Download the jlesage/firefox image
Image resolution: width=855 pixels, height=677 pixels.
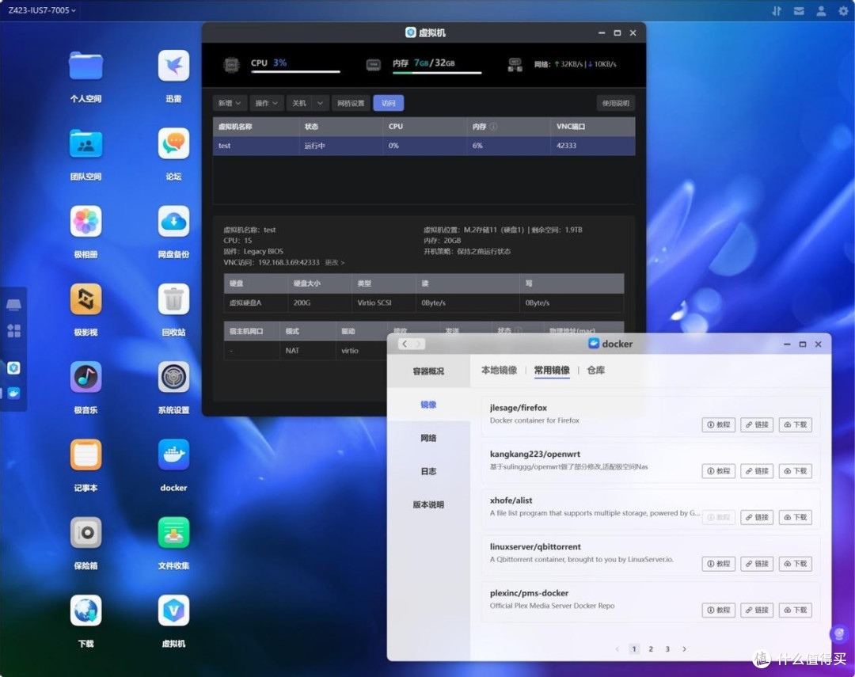(x=796, y=424)
